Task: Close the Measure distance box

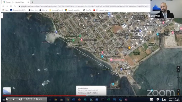Action: tap(105, 87)
